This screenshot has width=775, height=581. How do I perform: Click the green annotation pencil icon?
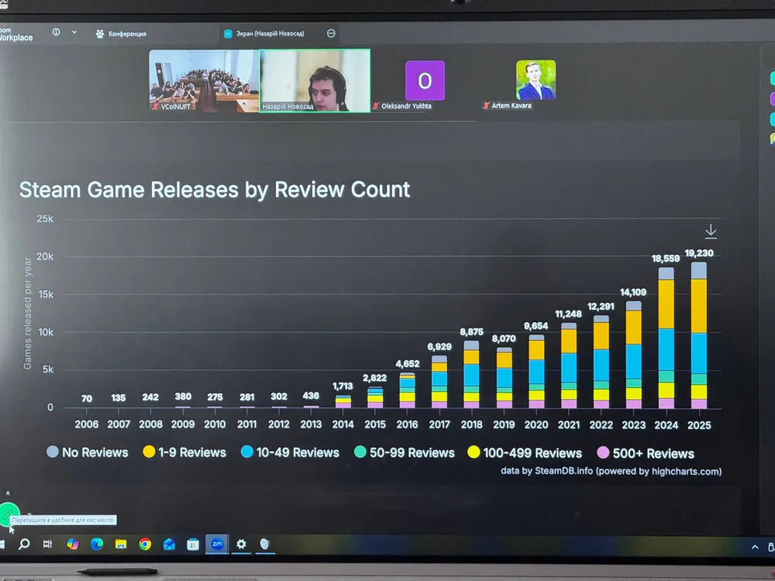click(x=9, y=514)
